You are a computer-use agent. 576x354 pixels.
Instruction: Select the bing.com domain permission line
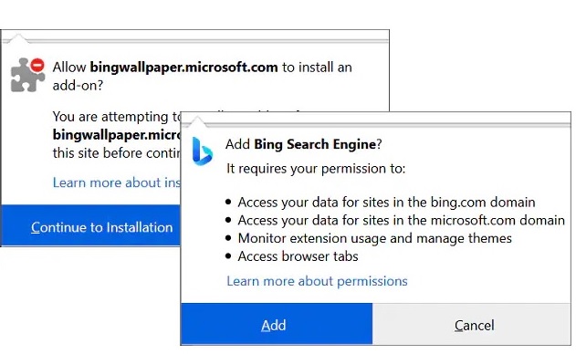point(386,202)
